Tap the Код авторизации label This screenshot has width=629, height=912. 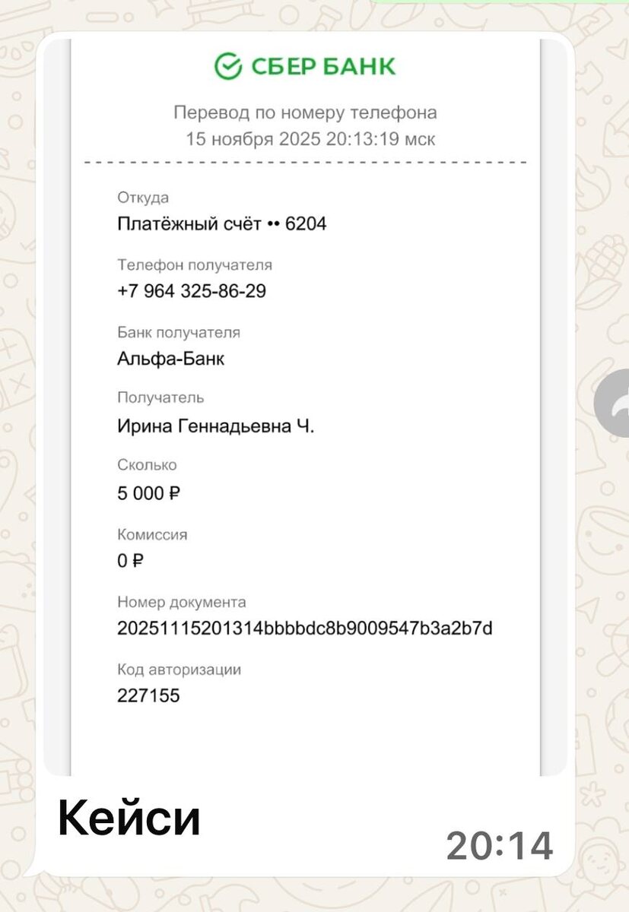point(179,670)
